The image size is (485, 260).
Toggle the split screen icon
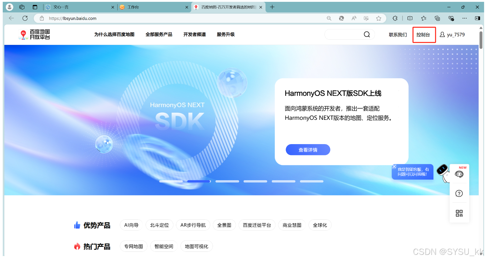[410, 18]
